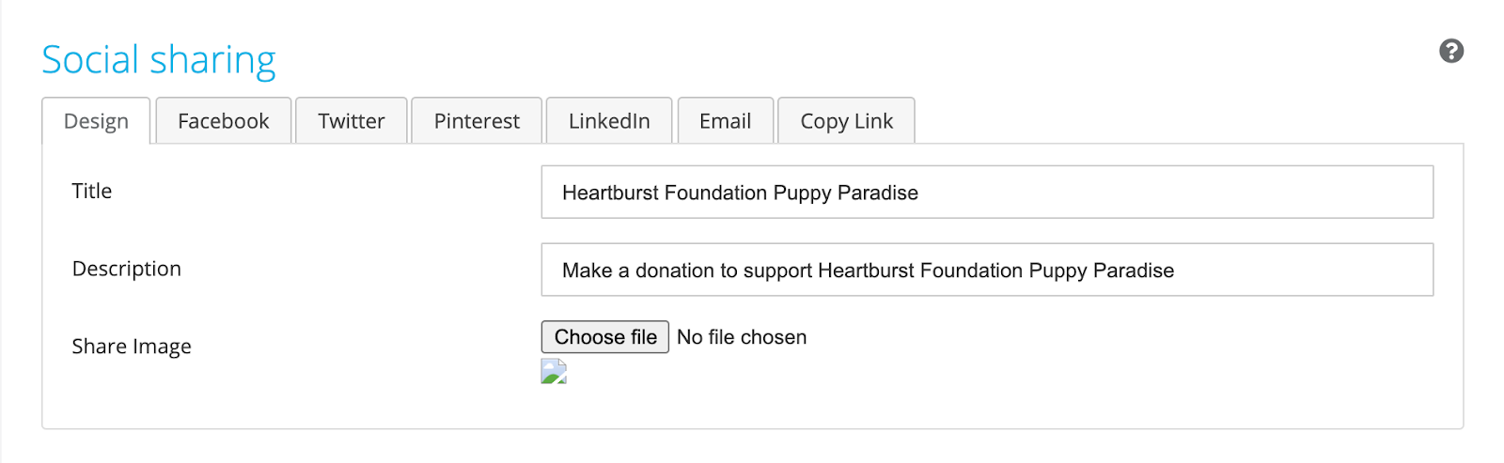Click the Choose file button
Image resolution: width=1504 pixels, height=463 pixels.
tap(605, 337)
